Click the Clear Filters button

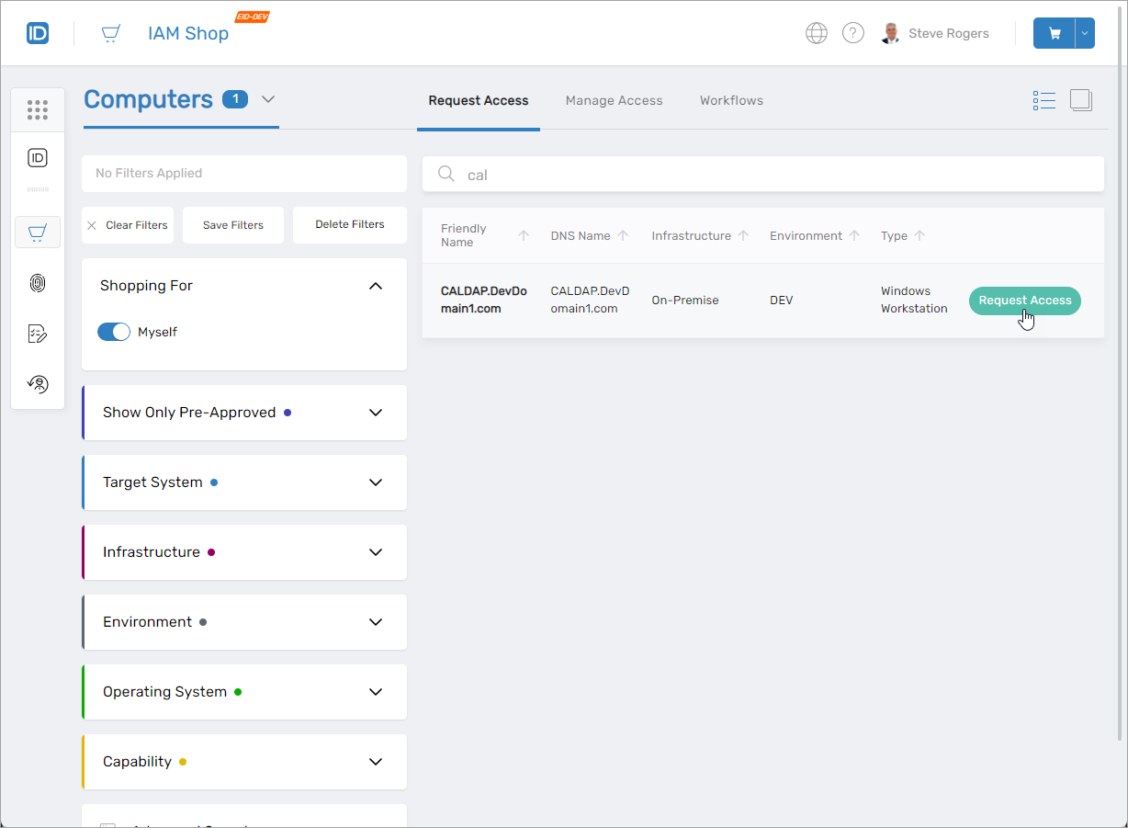pyautogui.click(x=128, y=225)
